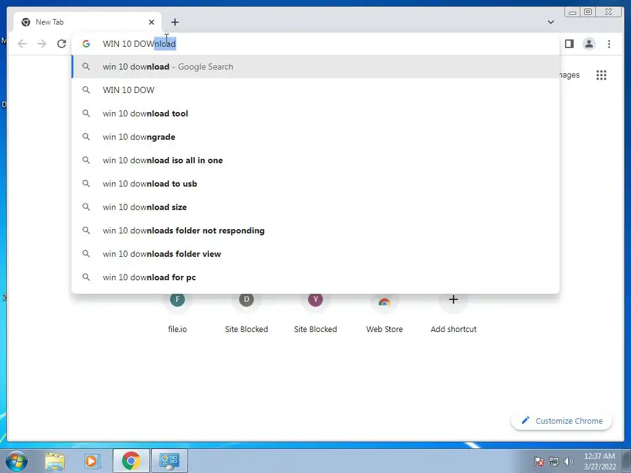Expand the tab search chevron
The height and width of the screenshot is (473, 631).
tap(551, 22)
